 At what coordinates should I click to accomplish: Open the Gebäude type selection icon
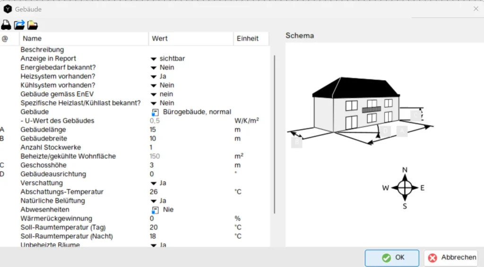pyautogui.click(x=155, y=112)
